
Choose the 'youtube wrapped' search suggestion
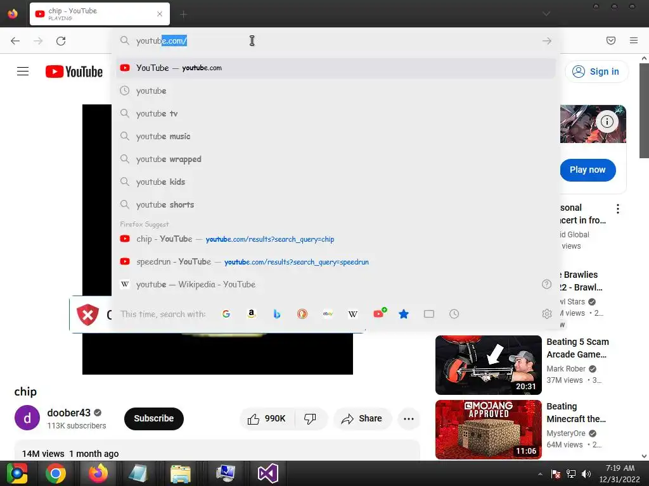336,159
